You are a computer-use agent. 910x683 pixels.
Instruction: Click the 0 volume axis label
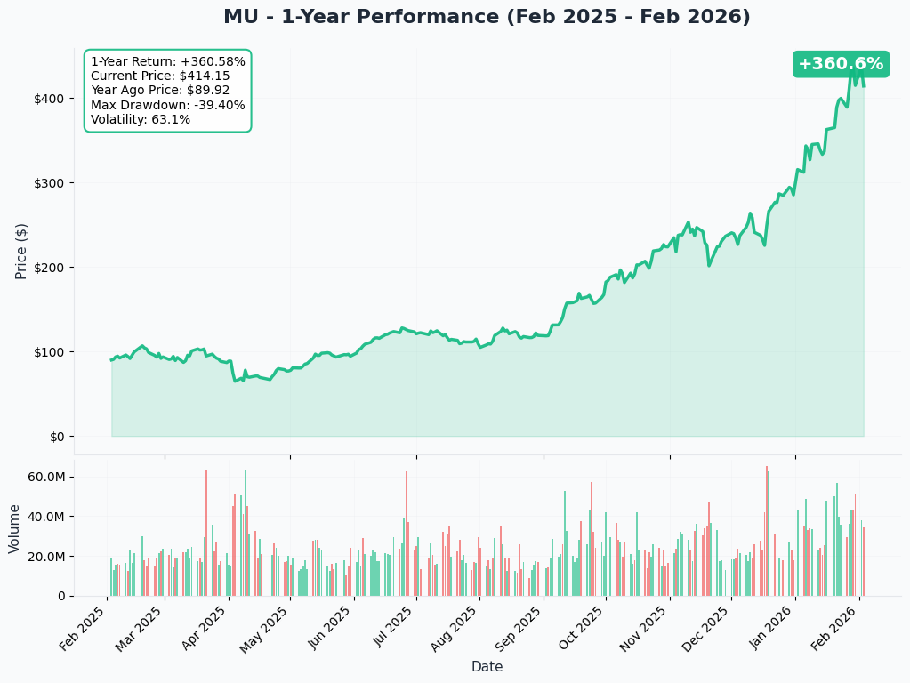click(61, 596)
